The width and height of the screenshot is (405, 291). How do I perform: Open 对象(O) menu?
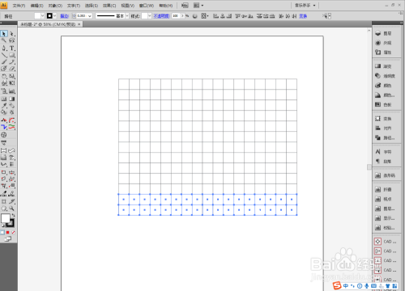coord(55,6)
